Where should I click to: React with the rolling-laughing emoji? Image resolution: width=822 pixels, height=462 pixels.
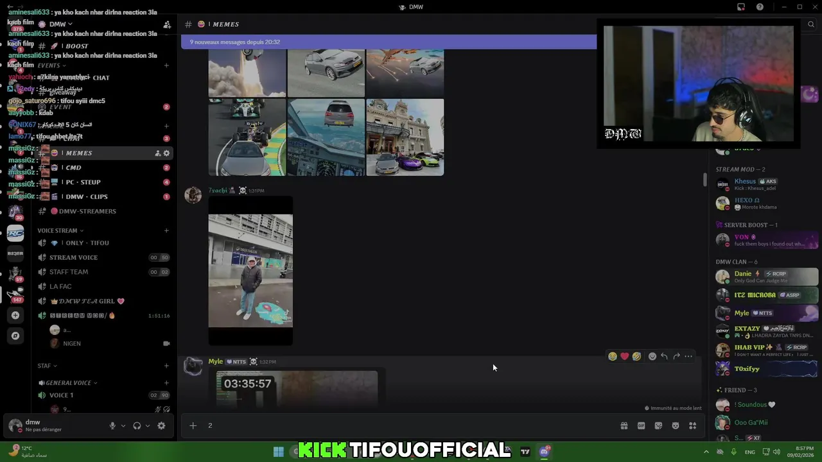tap(636, 356)
